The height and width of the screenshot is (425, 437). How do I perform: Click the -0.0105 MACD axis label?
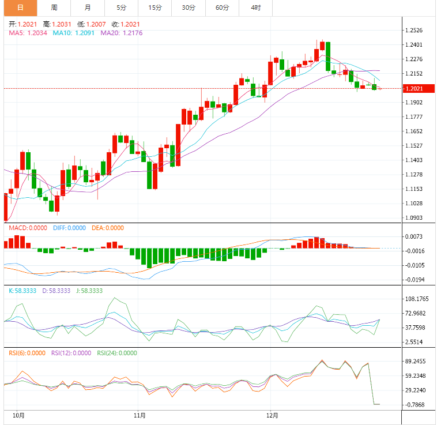click(415, 265)
